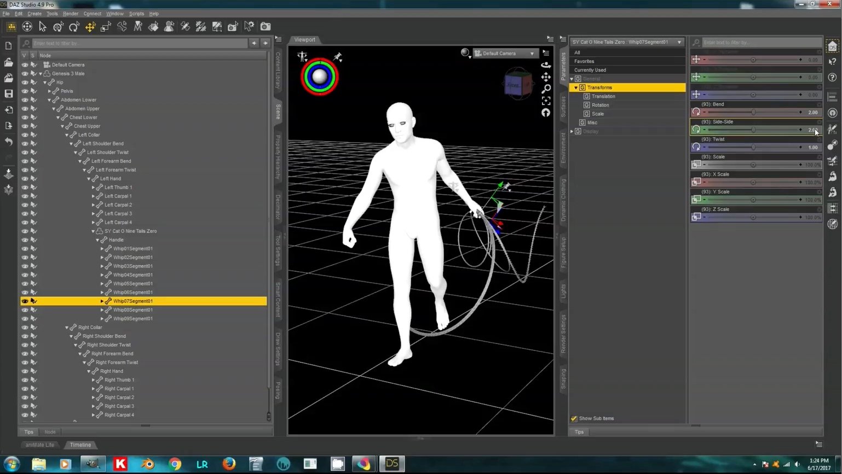
Task: Toggle visibility eye for Default Camera
Action: pos(25,65)
